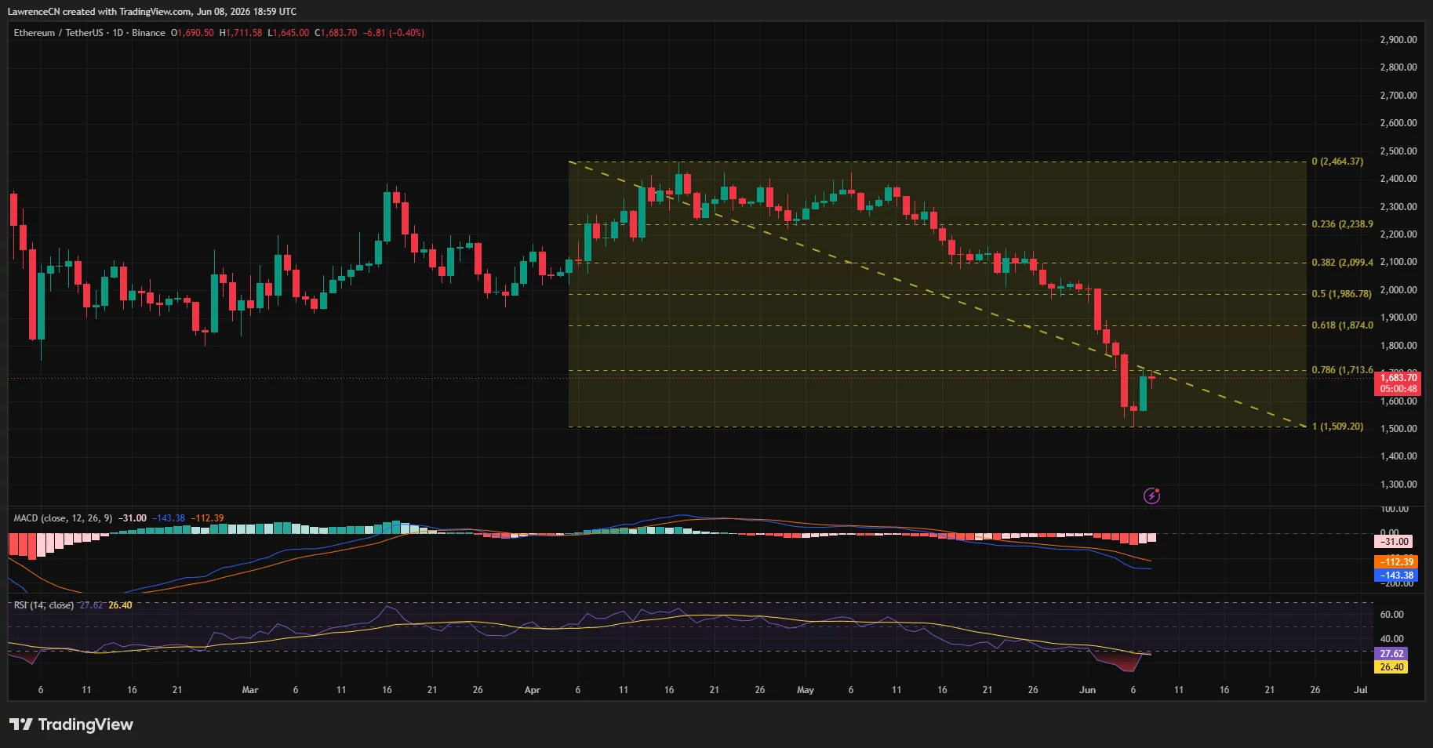Click the 2,300.00 price axis label
The image size is (1433, 748).
click(x=1398, y=207)
